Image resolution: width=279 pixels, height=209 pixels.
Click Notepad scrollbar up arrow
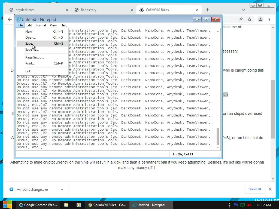click(x=218, y=31)
